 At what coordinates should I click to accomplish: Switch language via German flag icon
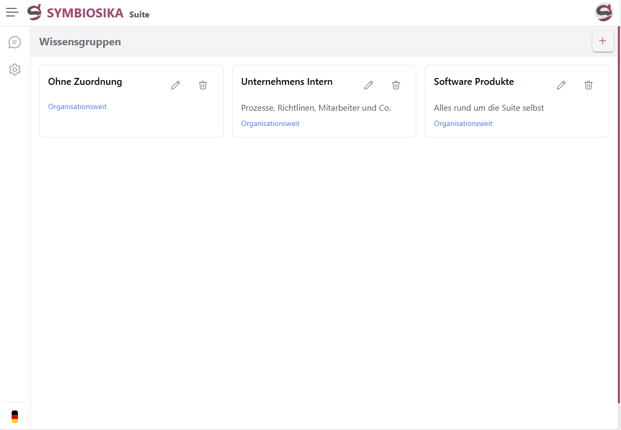[x=15, y=416]
